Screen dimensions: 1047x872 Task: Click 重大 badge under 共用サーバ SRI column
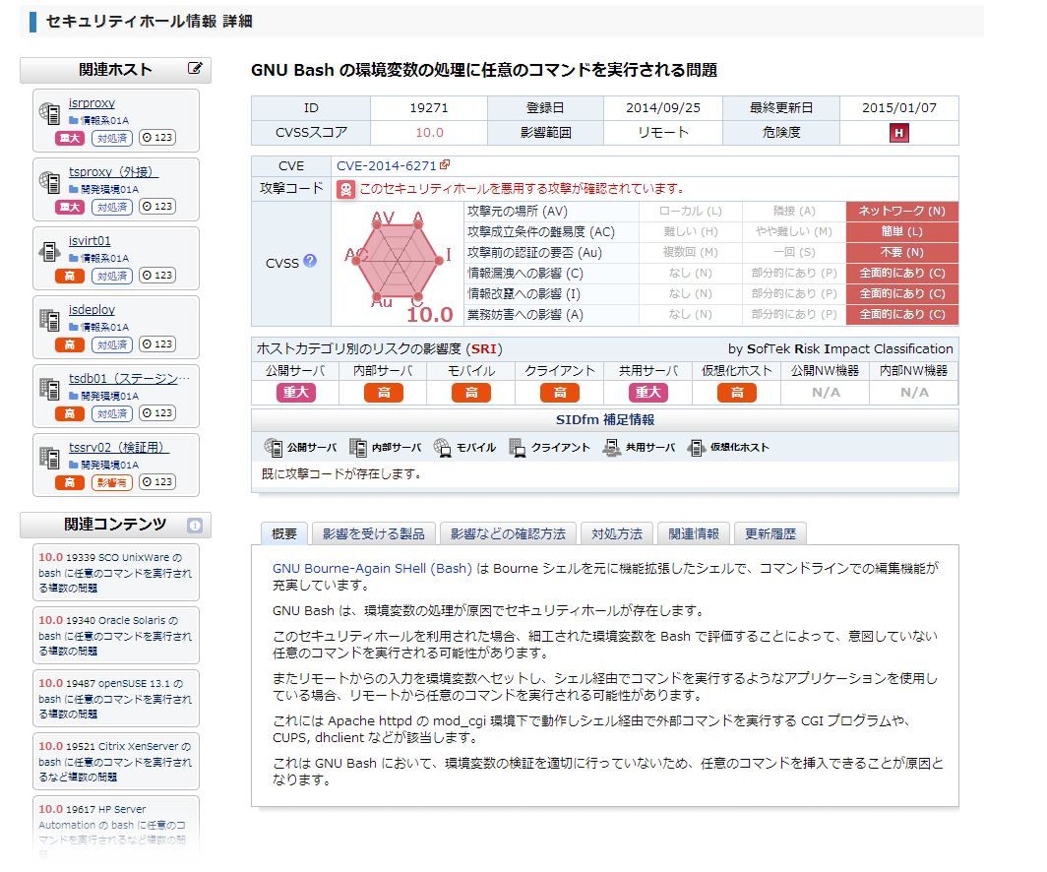coord(647,393)
